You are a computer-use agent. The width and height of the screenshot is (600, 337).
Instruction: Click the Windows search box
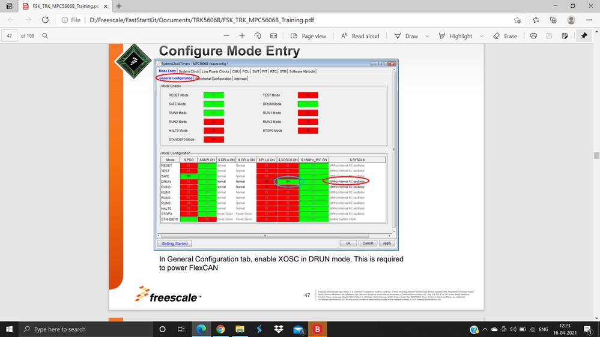[86, 329]
